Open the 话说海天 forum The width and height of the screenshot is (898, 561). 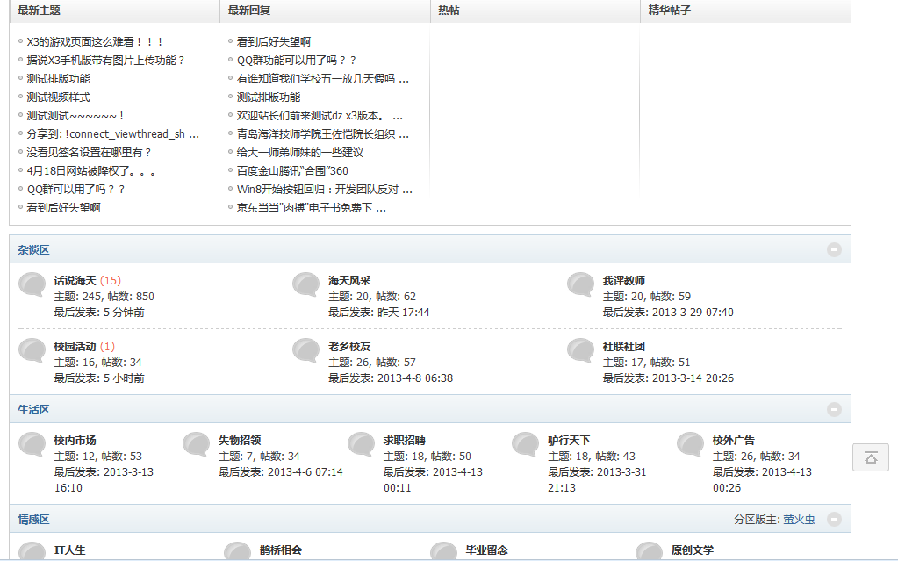(75, 281)
